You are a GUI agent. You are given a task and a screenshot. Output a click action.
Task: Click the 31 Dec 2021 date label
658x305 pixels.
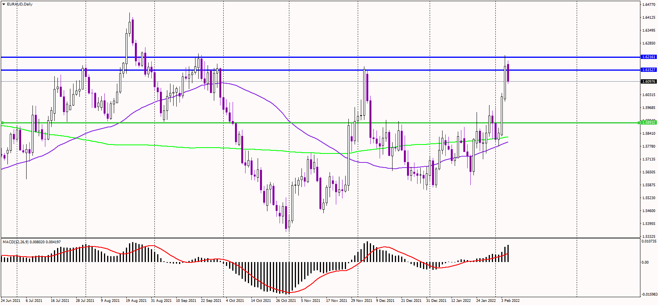[436, 301]
